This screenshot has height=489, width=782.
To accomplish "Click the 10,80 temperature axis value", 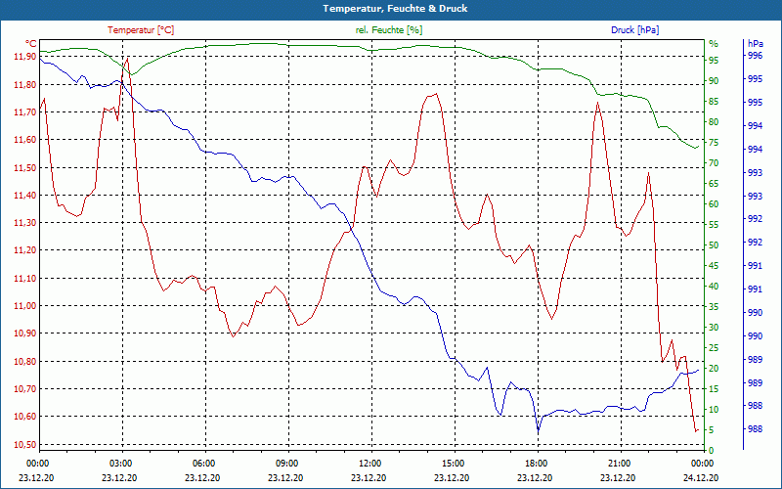I will tap(25, 361).
